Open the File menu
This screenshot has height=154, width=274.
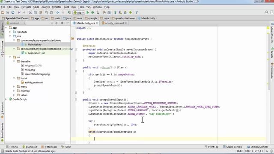3,7
